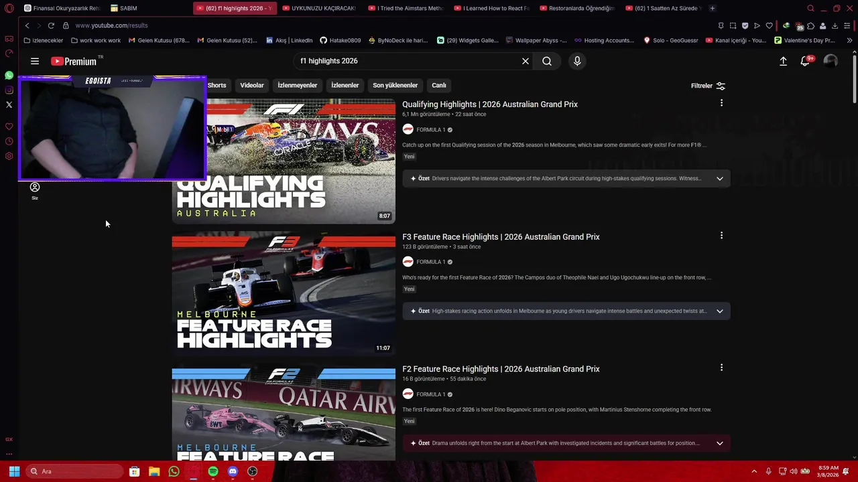This screenshot has width=858, height=482.
Task: Open the sidebar heart bookmarks icon
Action: (x=9, y=127)
